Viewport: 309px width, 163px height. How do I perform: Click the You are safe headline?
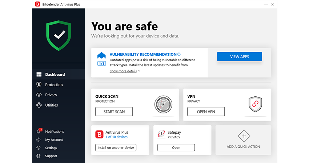[124, 26]
